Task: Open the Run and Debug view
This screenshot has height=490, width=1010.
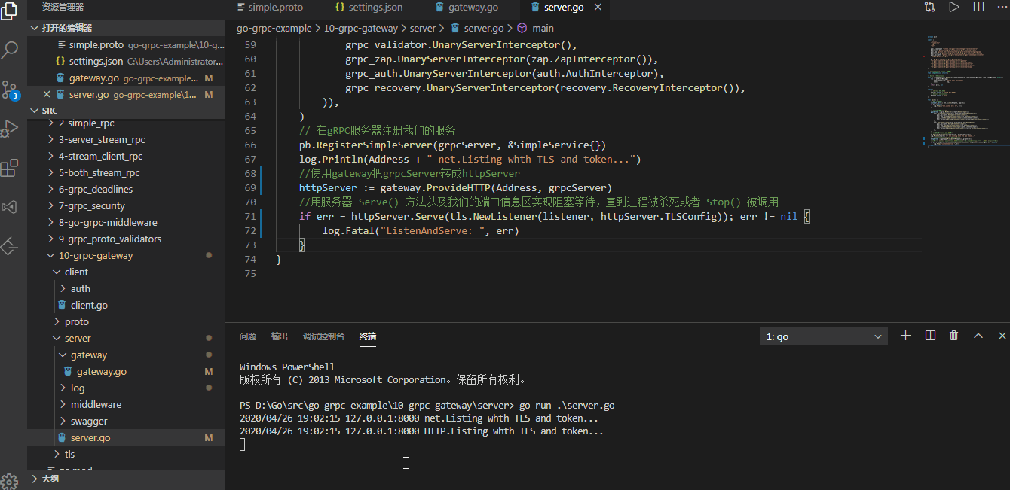Action: [10, 127]
